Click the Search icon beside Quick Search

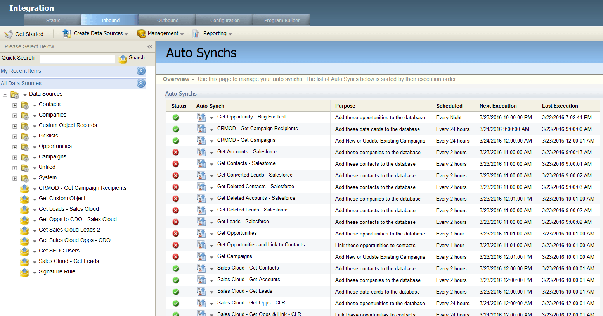coord(123,59)
